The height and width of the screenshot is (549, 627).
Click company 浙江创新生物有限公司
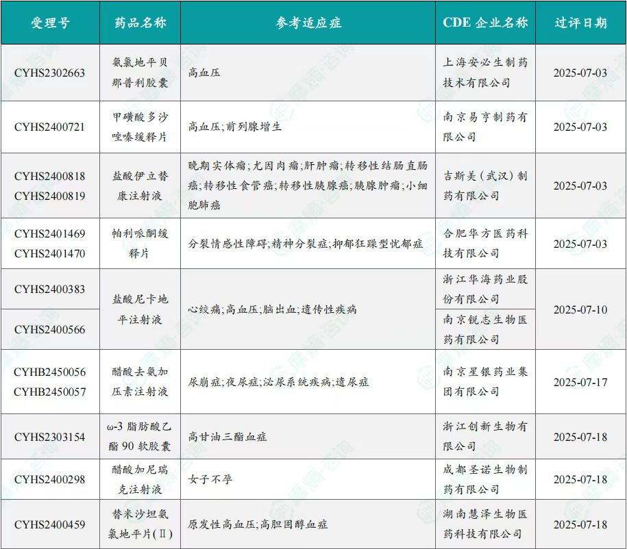point(485,436)
